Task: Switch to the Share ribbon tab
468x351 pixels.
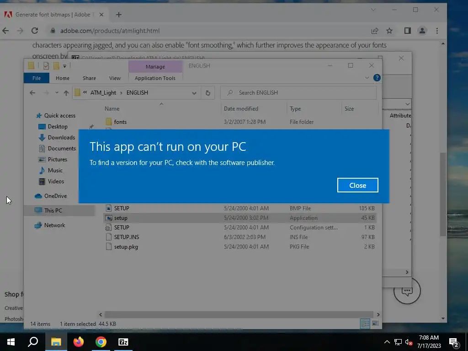Action: [89, 78]
